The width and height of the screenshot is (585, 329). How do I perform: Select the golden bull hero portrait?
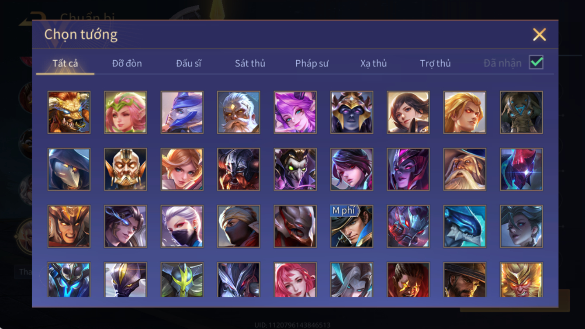(69, 112)
